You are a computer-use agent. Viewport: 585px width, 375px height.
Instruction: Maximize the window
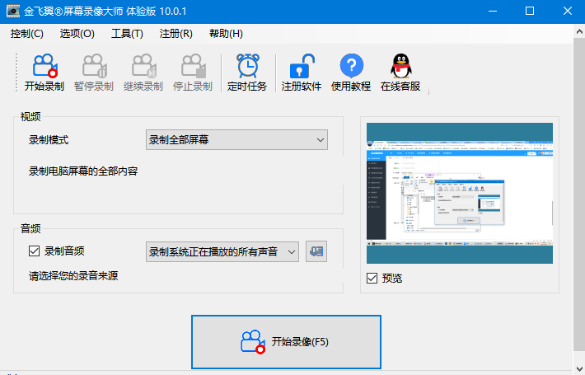click(530, 12)
